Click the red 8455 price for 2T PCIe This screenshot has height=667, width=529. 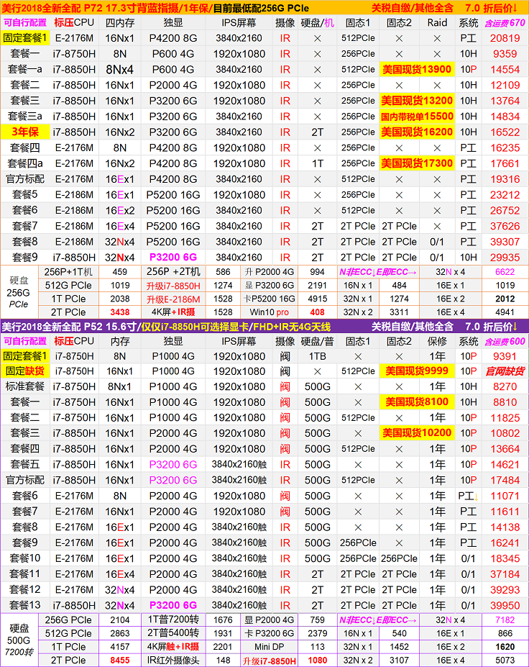120,660
